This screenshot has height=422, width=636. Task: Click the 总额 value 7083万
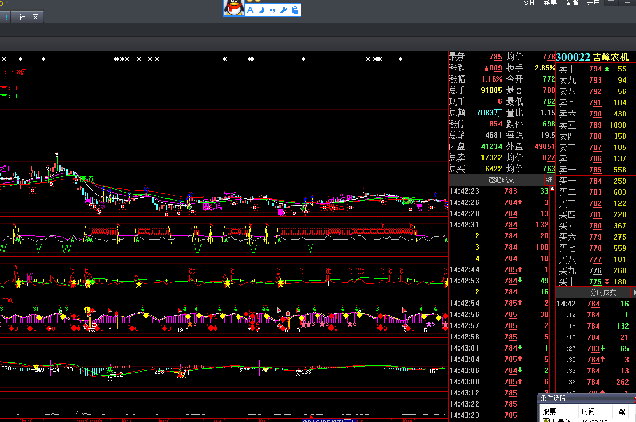pos(489,113)
